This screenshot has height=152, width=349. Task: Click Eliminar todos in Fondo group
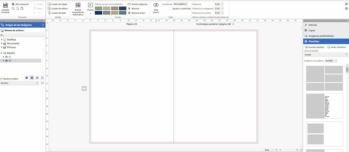click(136, 13)
